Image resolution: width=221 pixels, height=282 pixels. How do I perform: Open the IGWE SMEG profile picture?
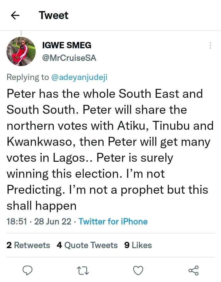21,51
